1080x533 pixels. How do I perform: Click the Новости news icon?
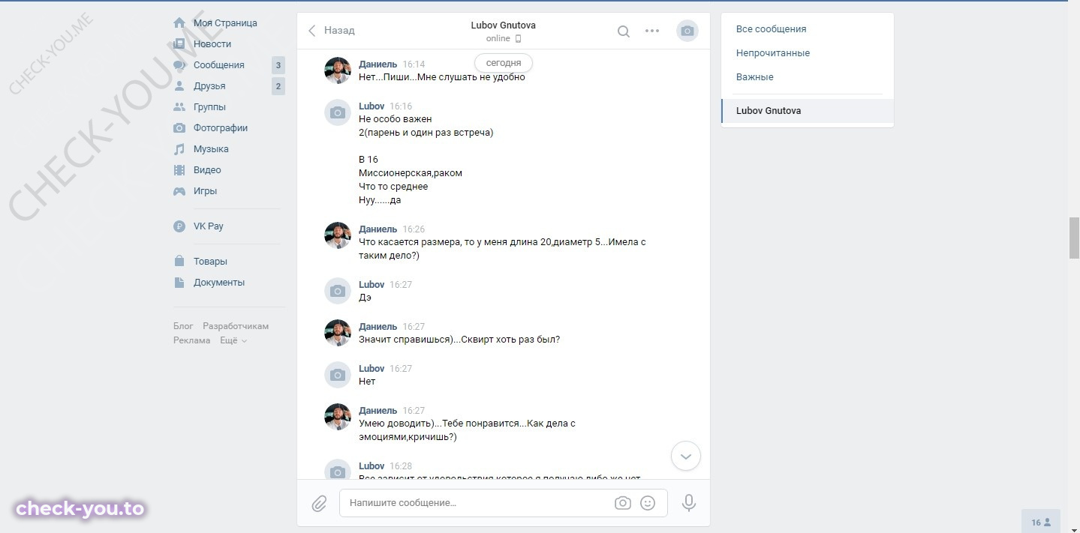pyautogui.click(x=179, y=44)
